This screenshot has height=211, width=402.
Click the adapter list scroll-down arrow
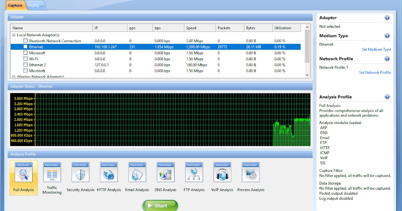(307, 75)
